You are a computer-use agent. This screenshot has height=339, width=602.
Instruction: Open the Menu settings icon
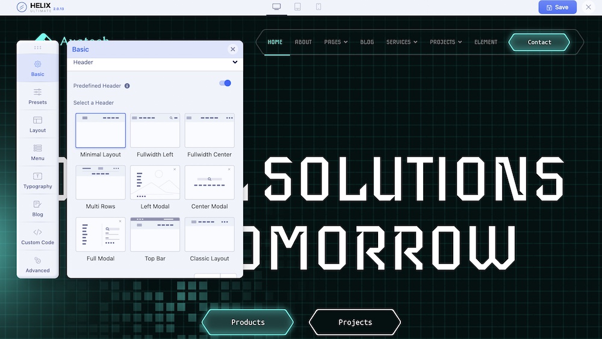click(37, 148)
